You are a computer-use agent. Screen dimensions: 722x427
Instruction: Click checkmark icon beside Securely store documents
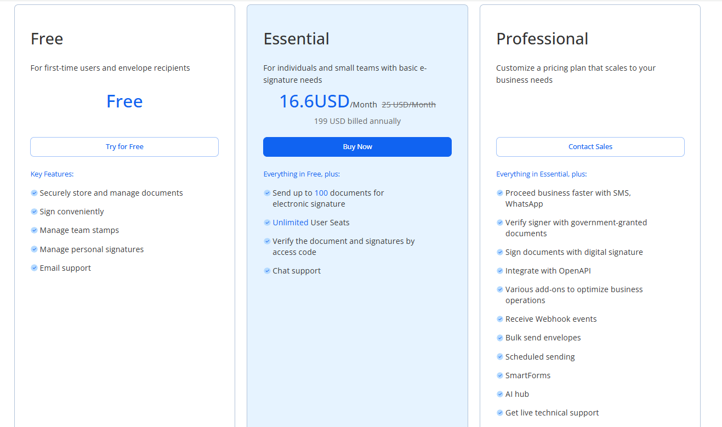pos(34,193)
